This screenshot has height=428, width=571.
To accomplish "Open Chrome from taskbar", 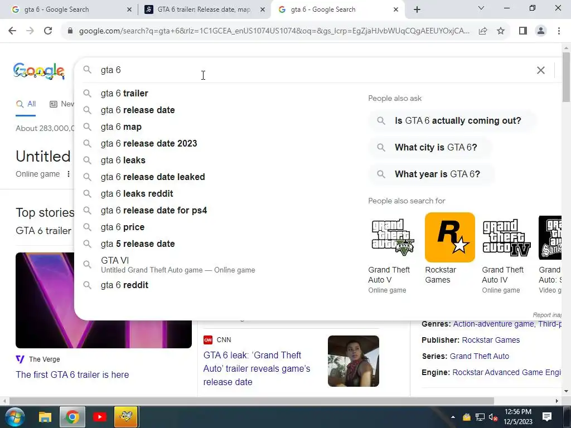I will click(72, 417).
